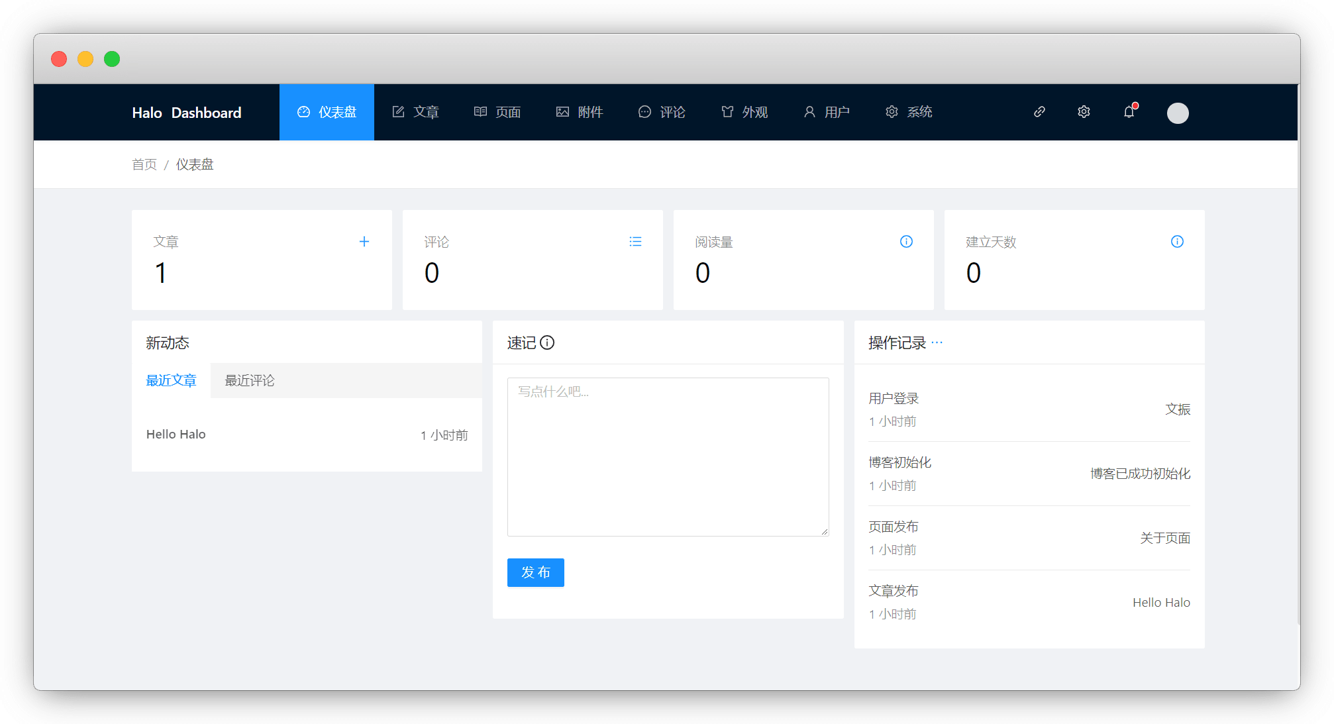The image size is (1334, 724).
Task: Click the link icon in the top bar
Action: click(x=1039, y=112)
